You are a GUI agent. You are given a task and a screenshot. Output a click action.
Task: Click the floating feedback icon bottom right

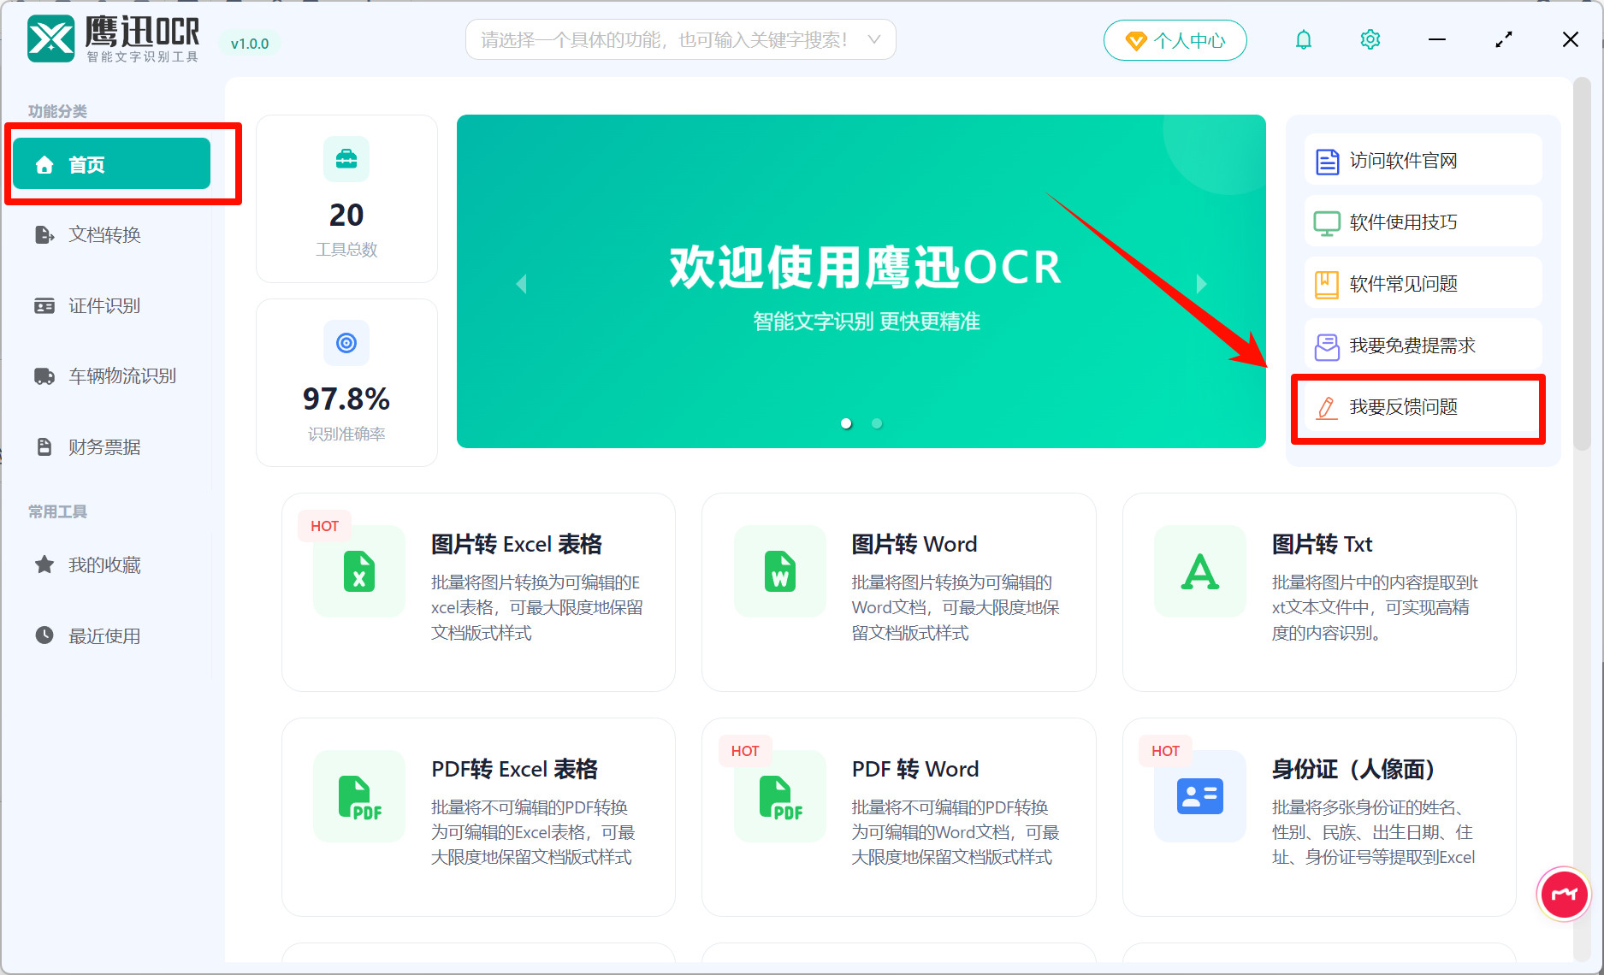tap(1564, 894)
